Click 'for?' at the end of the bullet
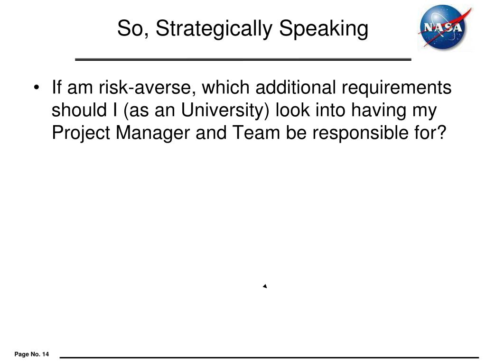The image size is (486, 364). (430, 133)
